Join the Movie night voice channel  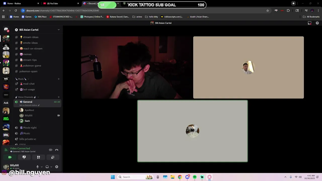[37, 128]
